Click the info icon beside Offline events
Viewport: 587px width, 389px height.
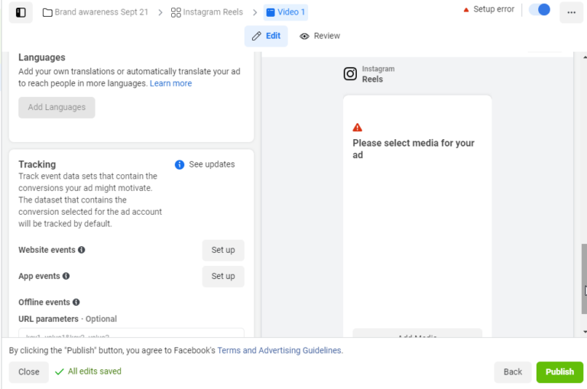[76, 302]
